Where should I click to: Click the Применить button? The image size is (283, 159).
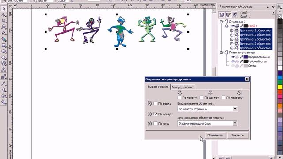pyautogui.click(x=215, y=135)
